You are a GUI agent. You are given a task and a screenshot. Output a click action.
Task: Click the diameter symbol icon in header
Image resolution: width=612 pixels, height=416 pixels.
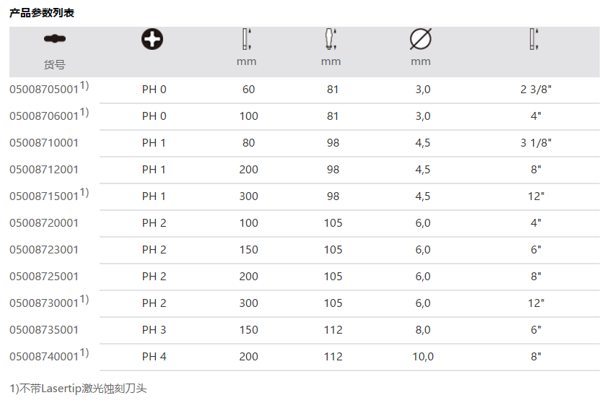click(x=421, y=39)
